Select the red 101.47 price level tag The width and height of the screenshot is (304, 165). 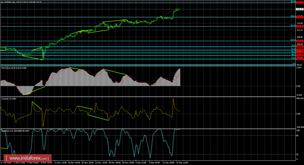point(299,59)
